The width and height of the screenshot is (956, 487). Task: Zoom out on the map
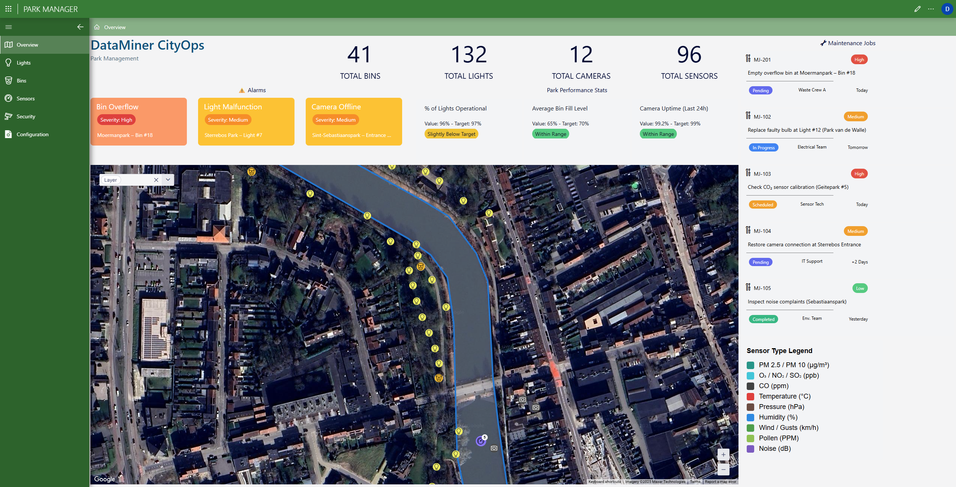point(723,469)
